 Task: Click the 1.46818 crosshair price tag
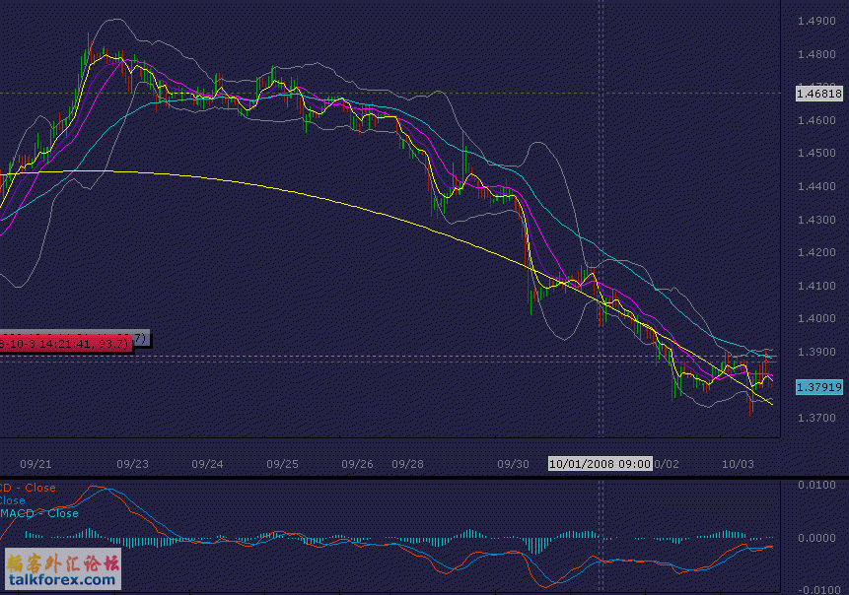[x=819, y=94]
